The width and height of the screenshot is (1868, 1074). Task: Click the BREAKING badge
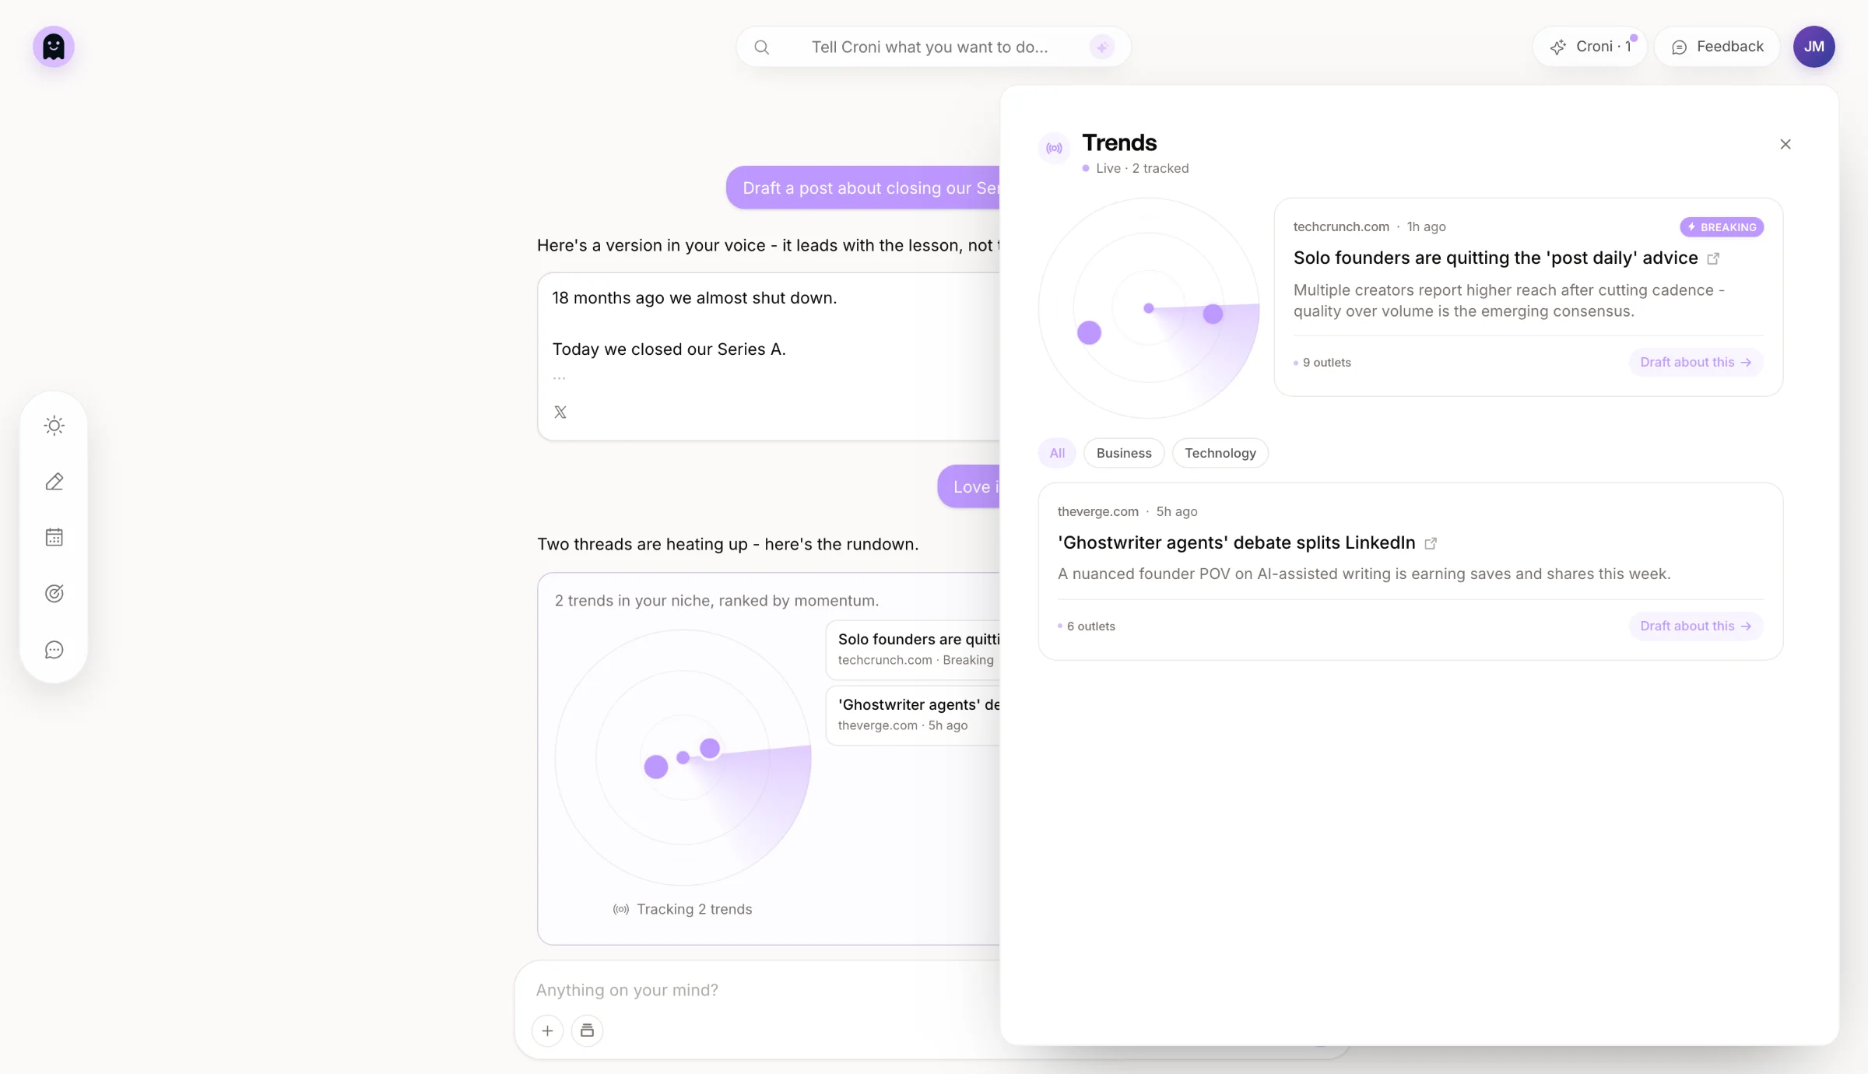tap(1722, 227)
